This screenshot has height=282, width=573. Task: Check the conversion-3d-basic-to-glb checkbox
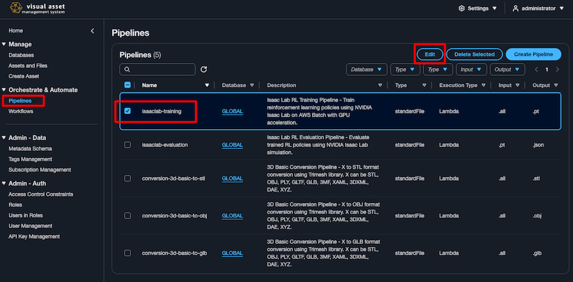point(127,253)
